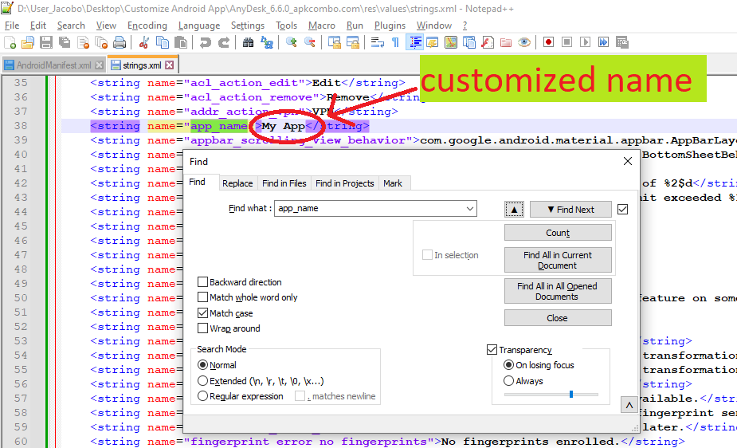The width and height of the screenshot is (737, 448).
Task: Click the Paste toolbar icon
Action: (x=181, y=42)
